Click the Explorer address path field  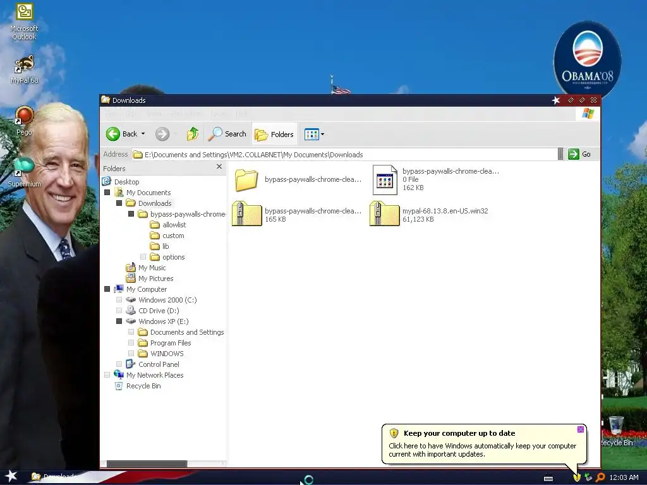(x=344, y=155)
